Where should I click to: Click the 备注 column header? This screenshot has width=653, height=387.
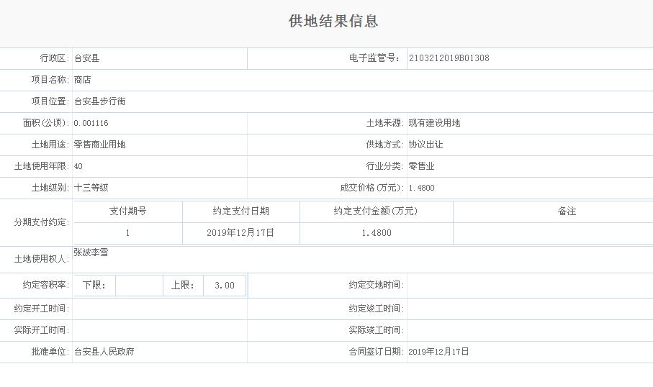tap(567, 211)
